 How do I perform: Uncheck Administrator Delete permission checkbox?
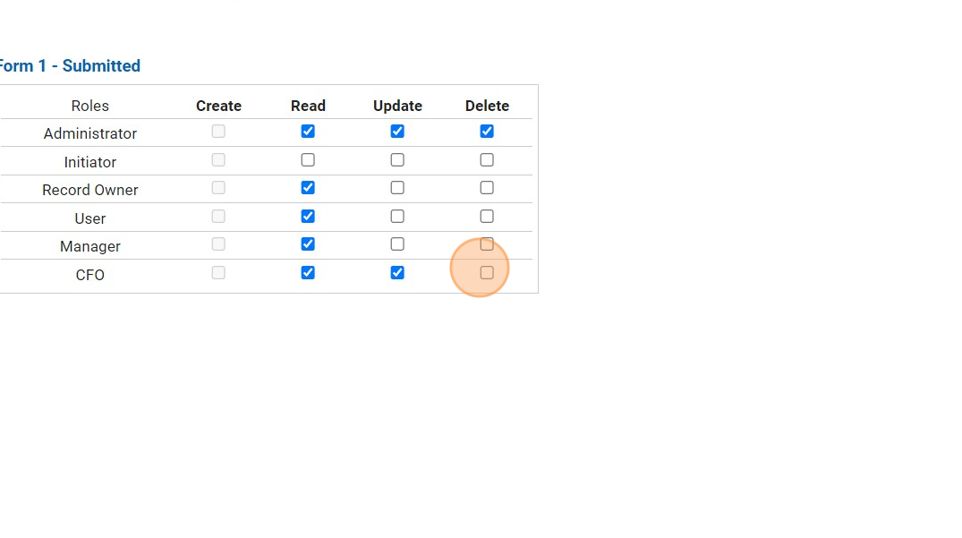click(x=487, y=132)
